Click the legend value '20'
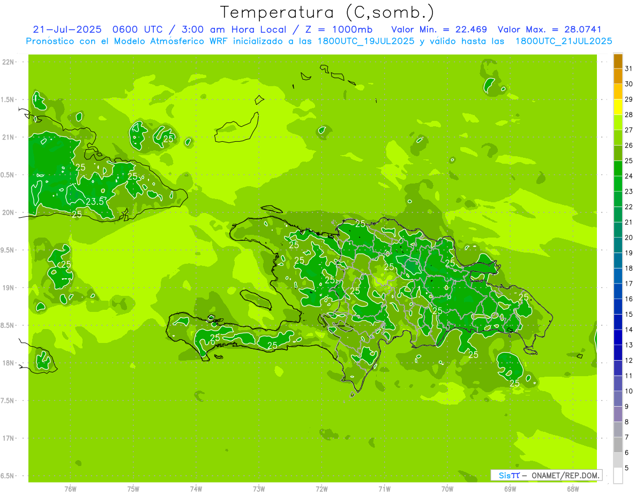Viewport: 643px width, 496px height. (x=629, y=238)
